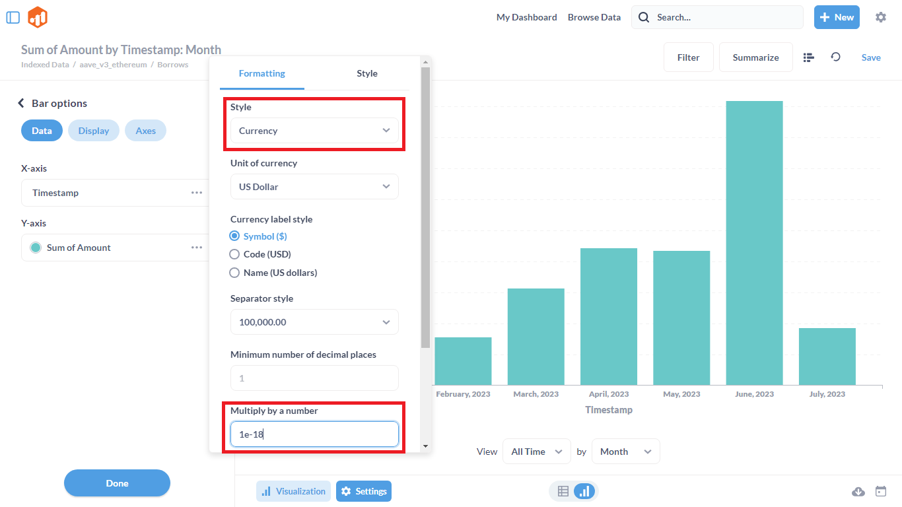Expand the US Dollar currency dropdown
This screenshot has width=902, height=507.
click(x=314, y=187)
